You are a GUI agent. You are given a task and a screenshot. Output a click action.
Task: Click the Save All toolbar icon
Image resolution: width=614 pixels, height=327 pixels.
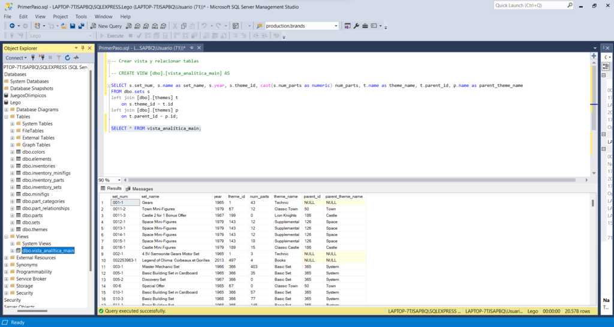click(x=81, y=26)
